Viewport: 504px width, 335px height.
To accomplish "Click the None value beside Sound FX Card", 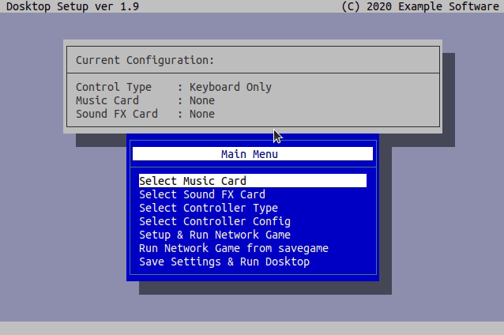I will point(202,114).
